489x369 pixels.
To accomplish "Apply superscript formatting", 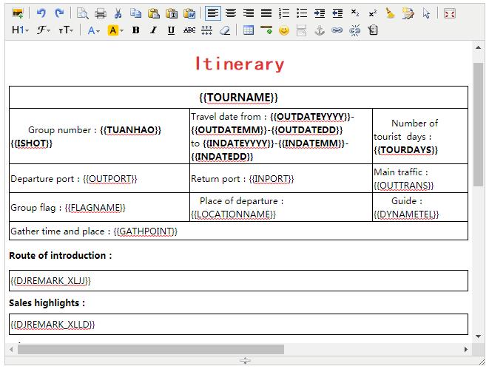I will click(372, 13).
